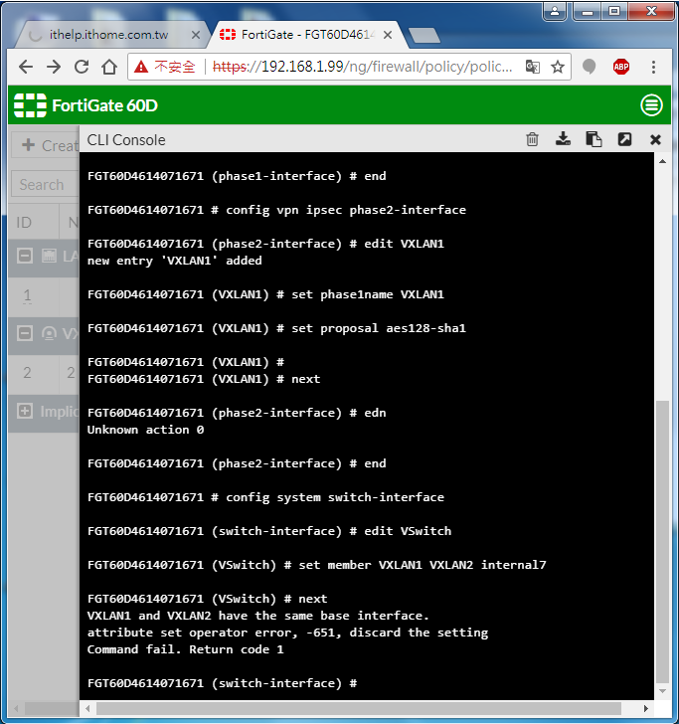Click the final switch-interface prompt line
This screenshot has height=724, width=679.
click(x=222, y=683)
